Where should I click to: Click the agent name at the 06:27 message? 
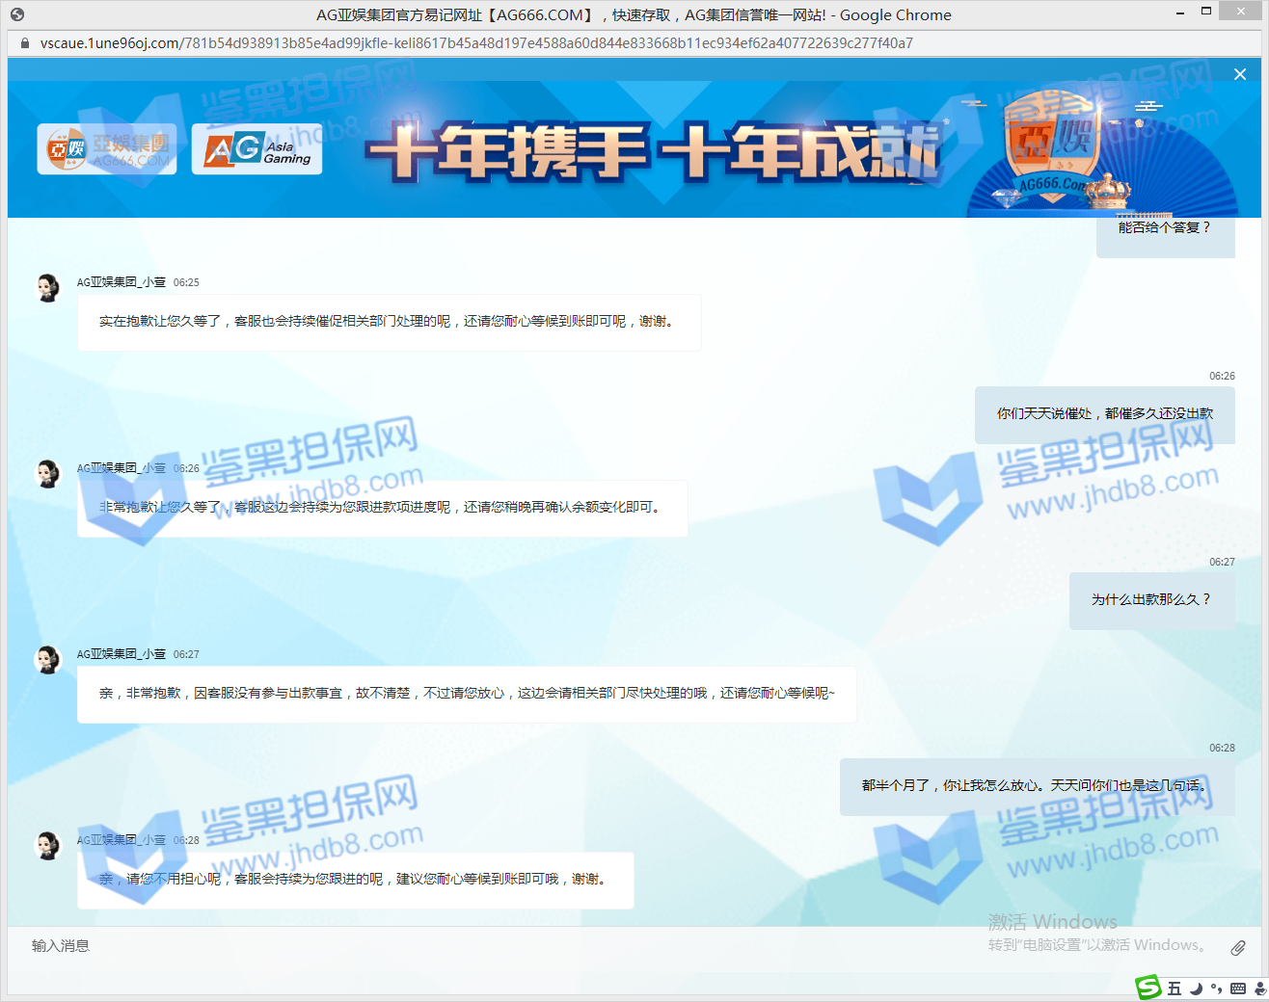coord(121,654)
